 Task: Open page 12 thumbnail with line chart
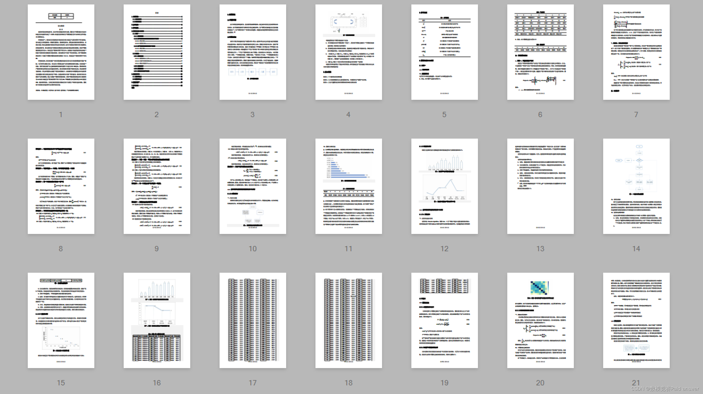tap(444, 186)
